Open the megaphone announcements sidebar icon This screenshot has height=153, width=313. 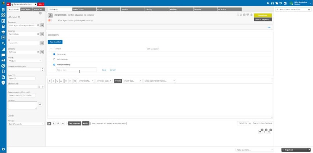(3, 61)
